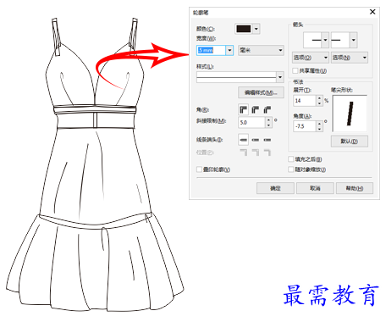The image size is (386, 322).
Task: Click the Default nib button
Action: (x=350, y=142)
